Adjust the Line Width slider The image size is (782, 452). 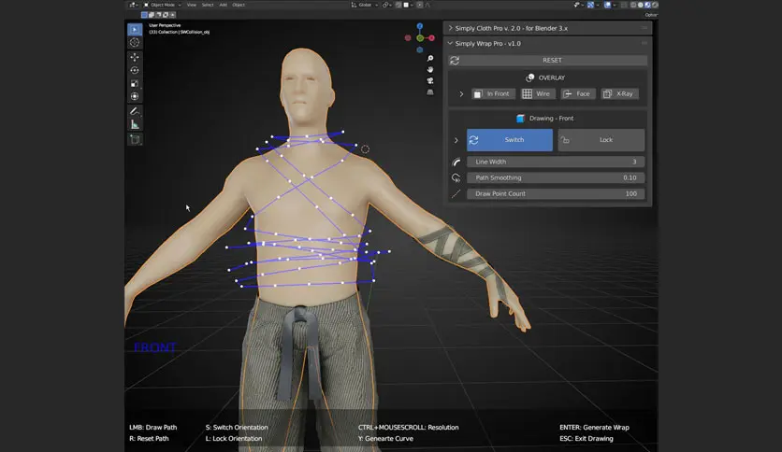pyautogui.click(x=556, y=162)
